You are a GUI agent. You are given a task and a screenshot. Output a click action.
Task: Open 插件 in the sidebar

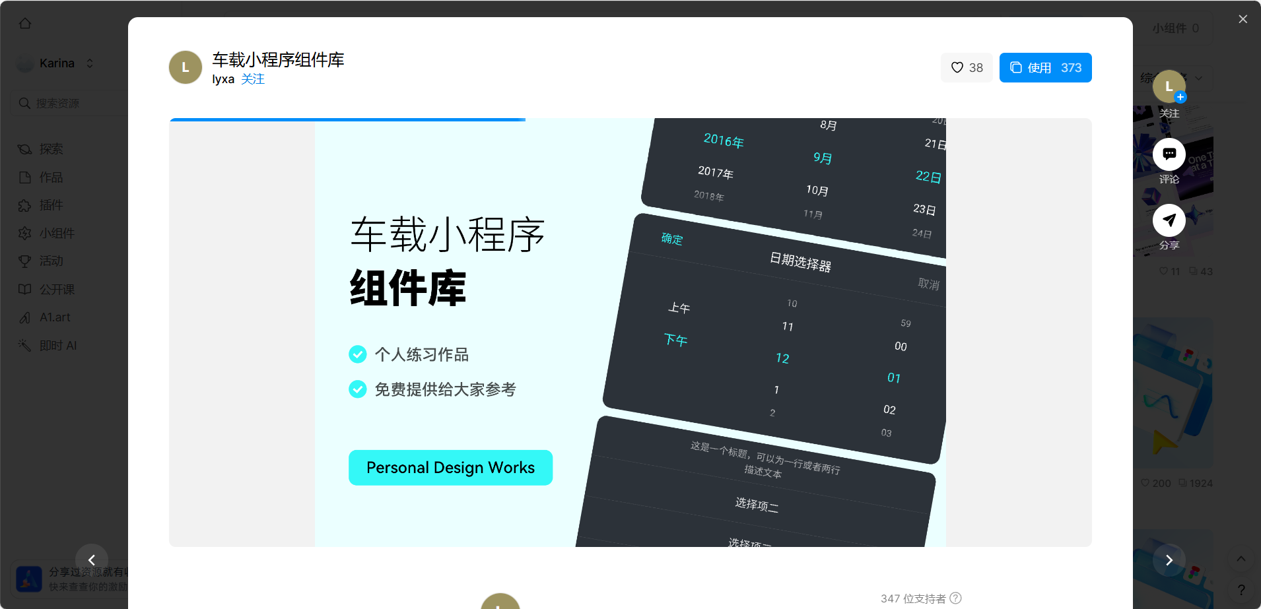pyautogui.click(x=51, y=205)
